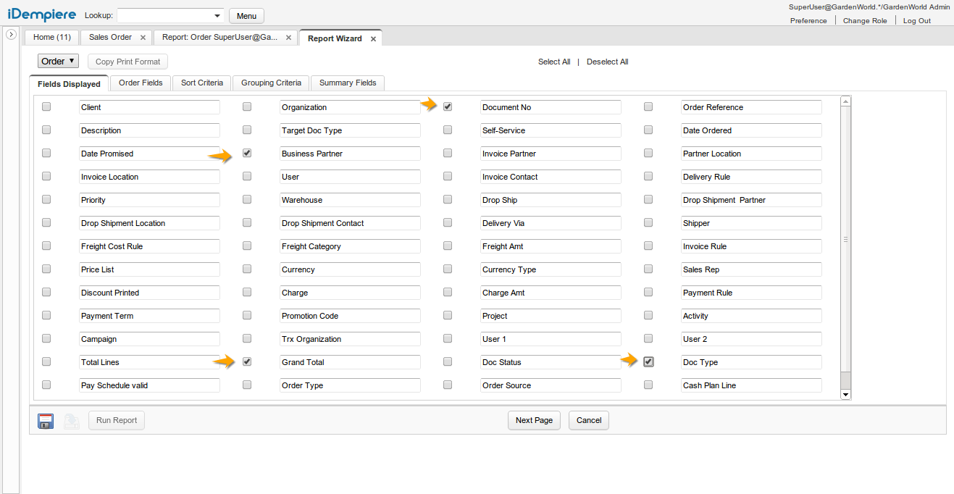Click the scroll down arrow of the fields list
The width and height of the screenshot is (954, 494).
[x=845, y=394]
